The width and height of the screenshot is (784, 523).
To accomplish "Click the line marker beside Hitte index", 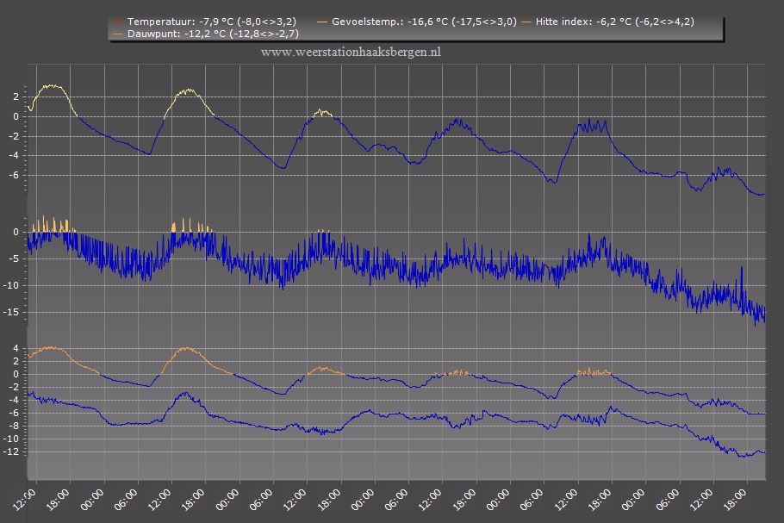I will 526,22.
